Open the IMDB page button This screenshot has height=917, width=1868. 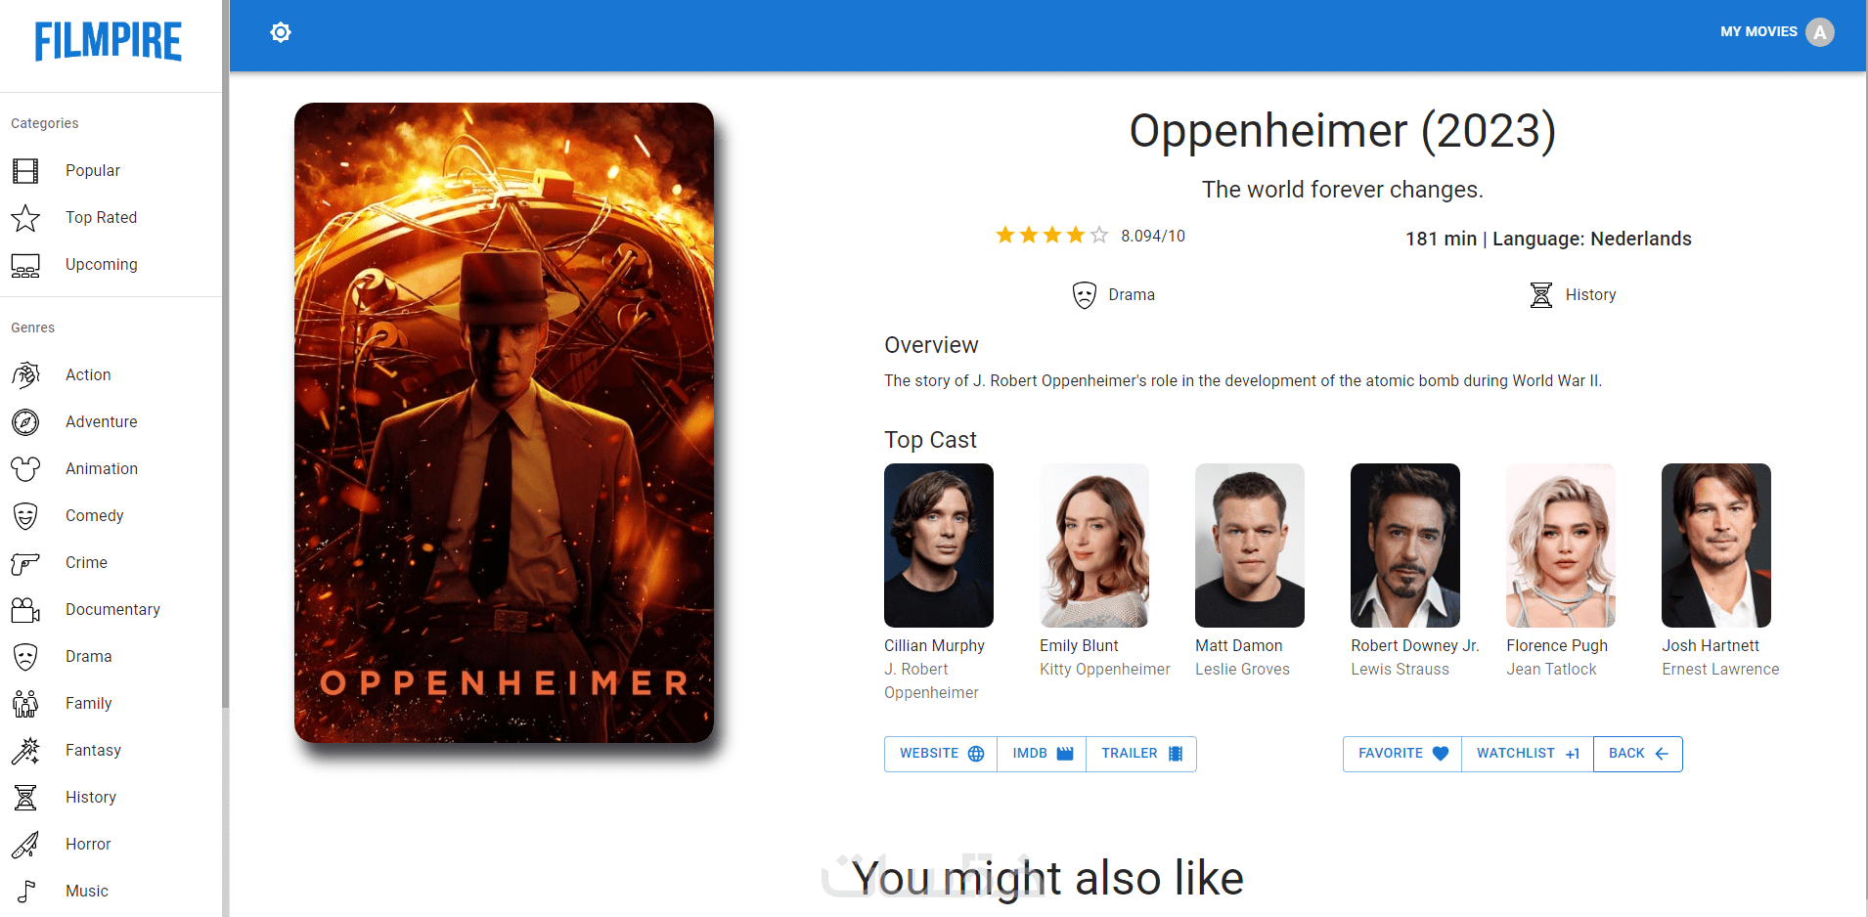(1042, 754)
